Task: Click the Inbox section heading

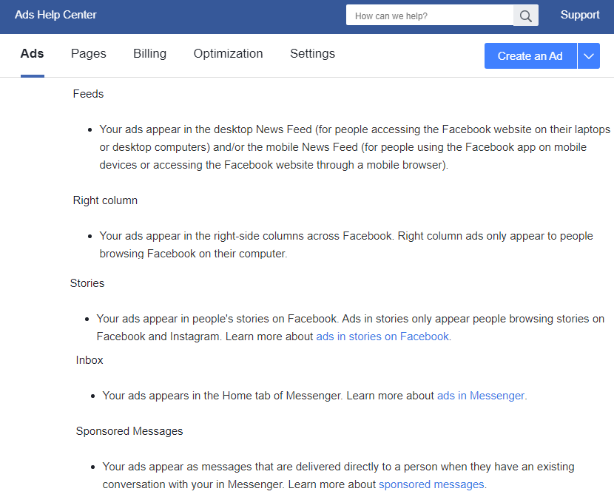Action: pyautogui.click(x=89, y=360)
